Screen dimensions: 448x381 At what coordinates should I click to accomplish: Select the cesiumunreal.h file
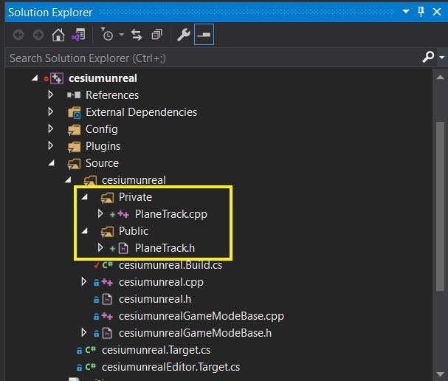[155, 299]
